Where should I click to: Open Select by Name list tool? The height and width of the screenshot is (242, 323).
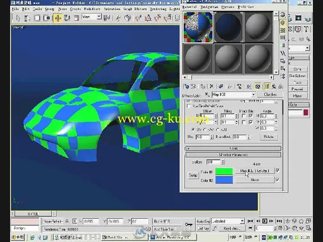[27, 18]
